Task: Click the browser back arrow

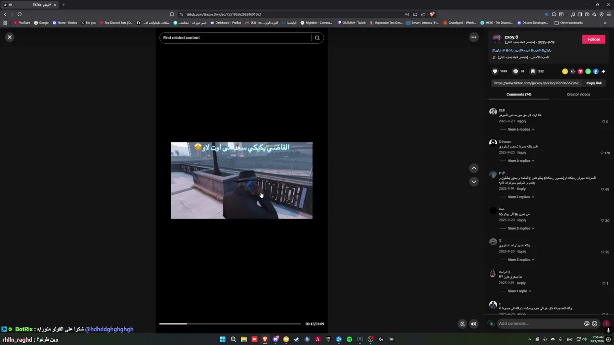Action: pyautogui.click(x=5, y=14)
